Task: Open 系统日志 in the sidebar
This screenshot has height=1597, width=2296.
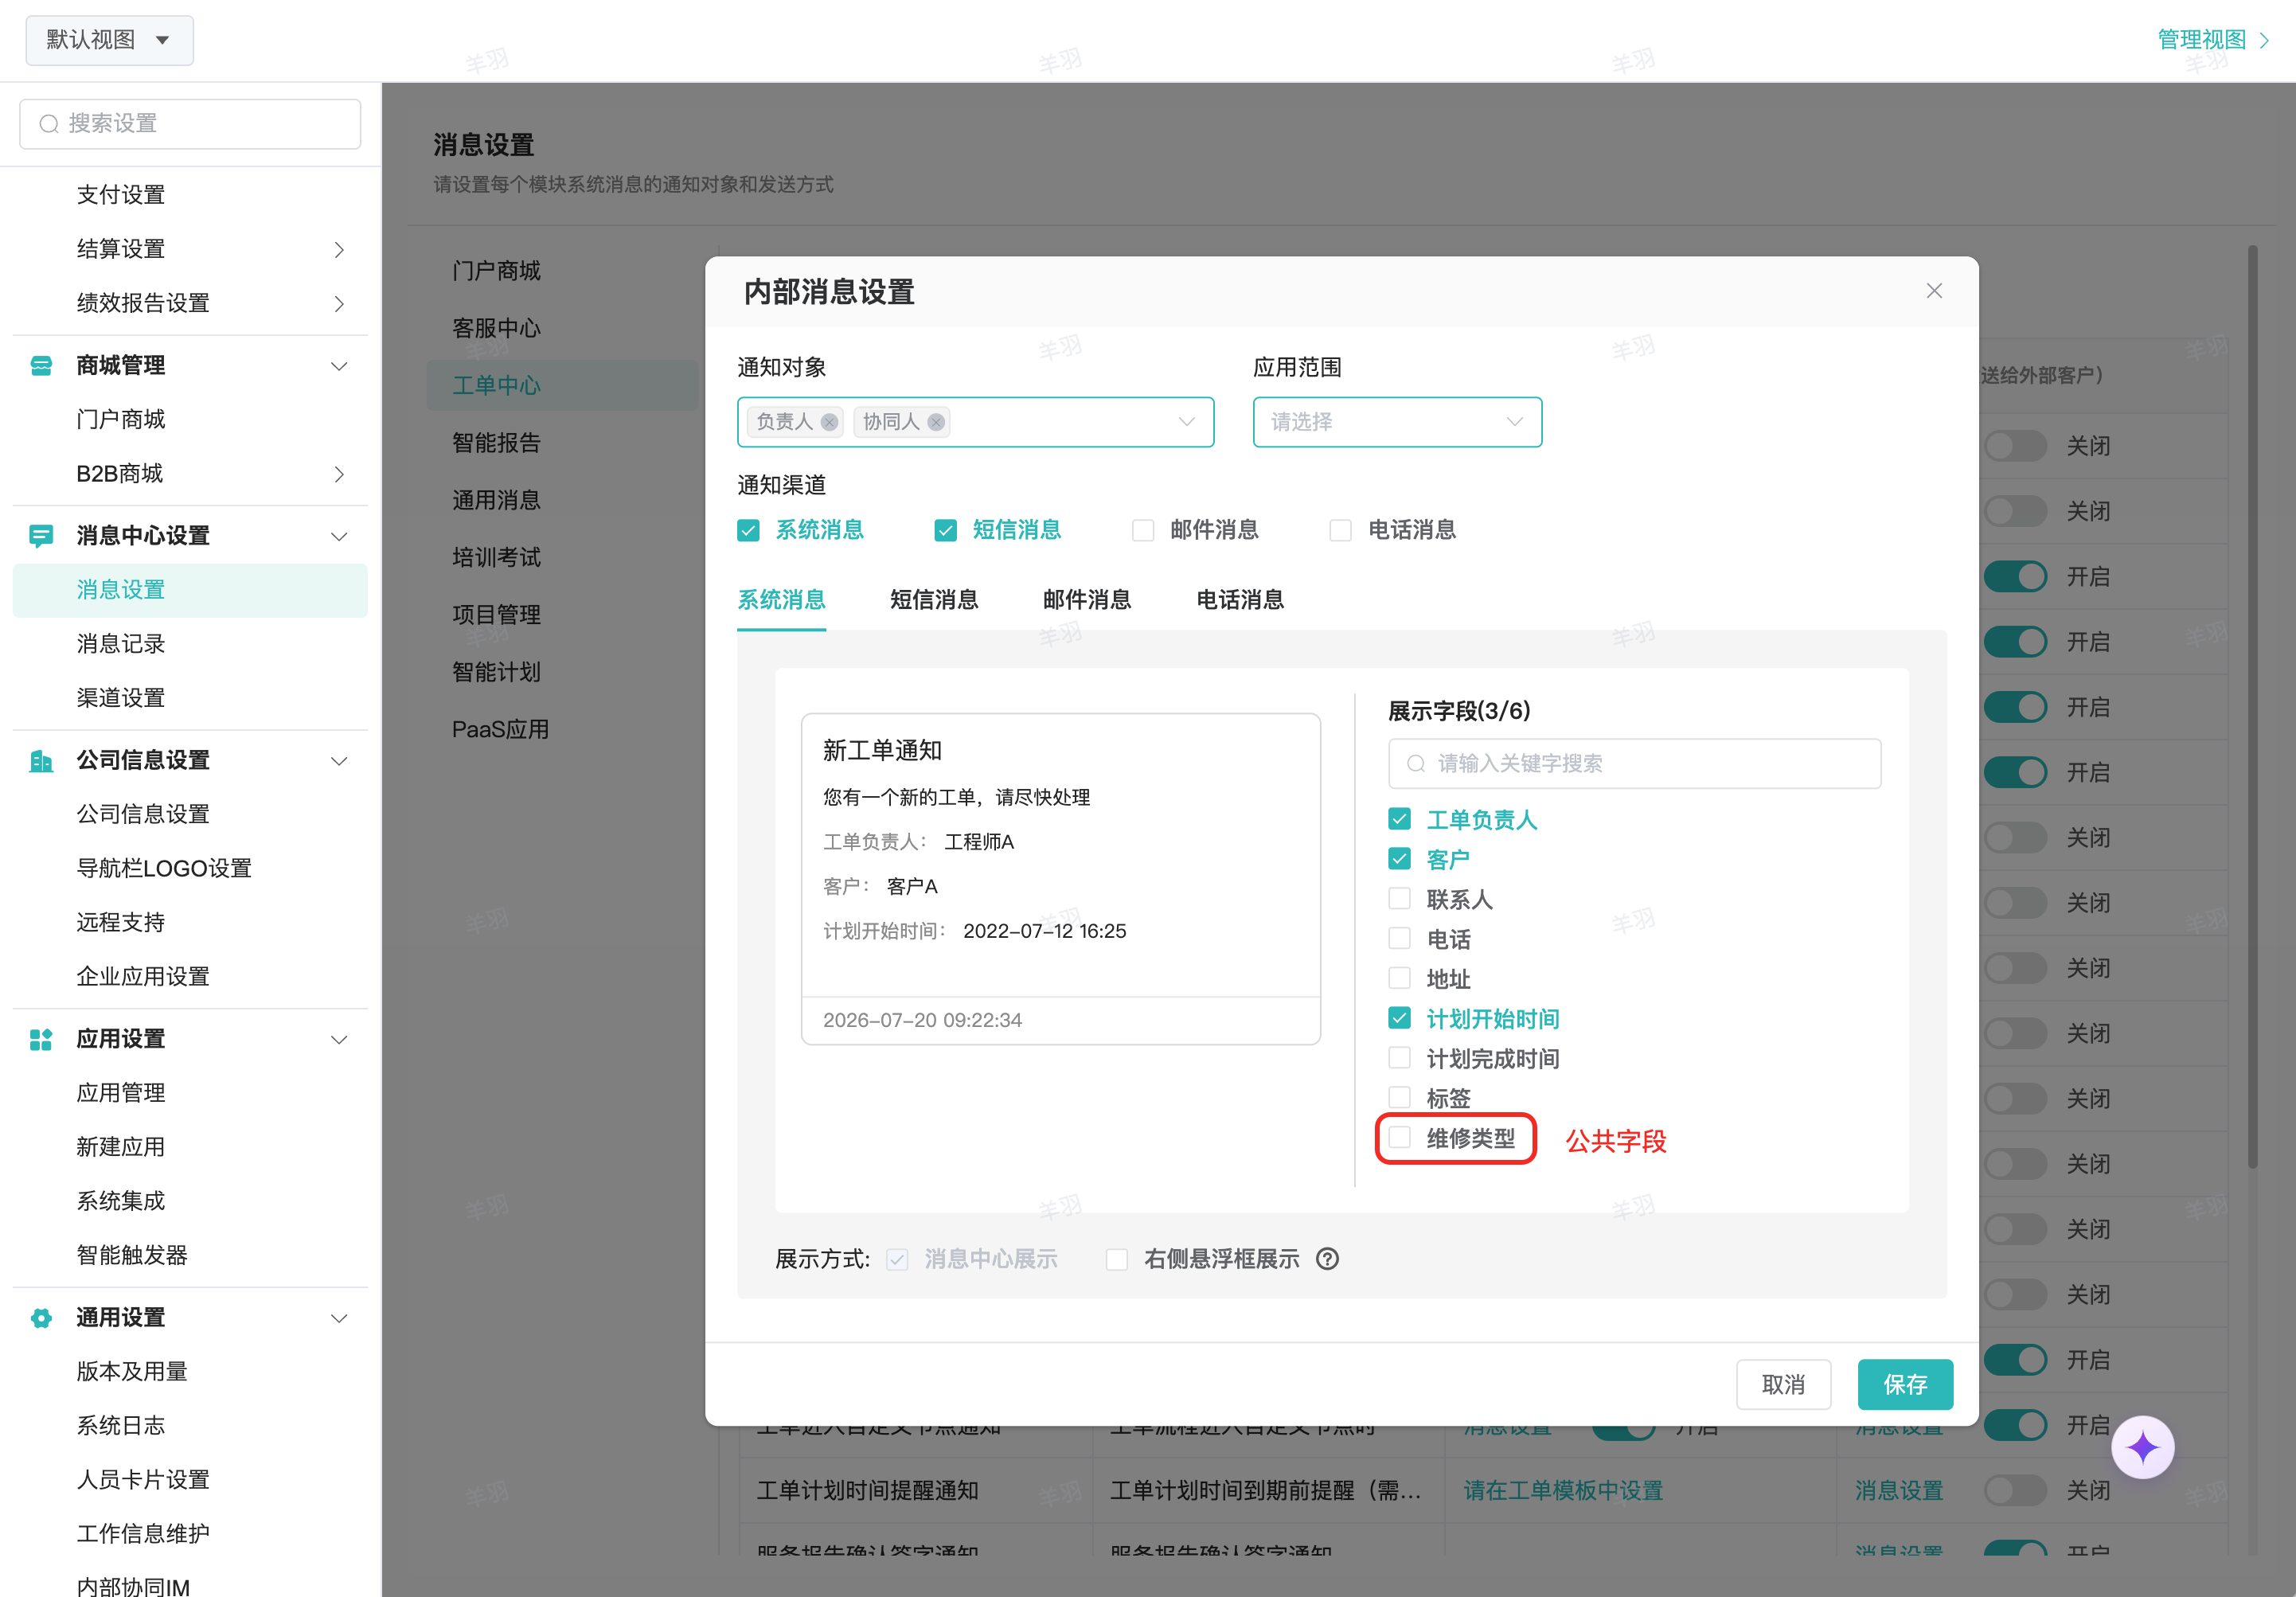Action: [x=121, y=1426]
